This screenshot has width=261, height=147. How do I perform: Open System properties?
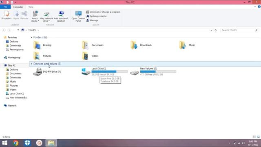97,16
